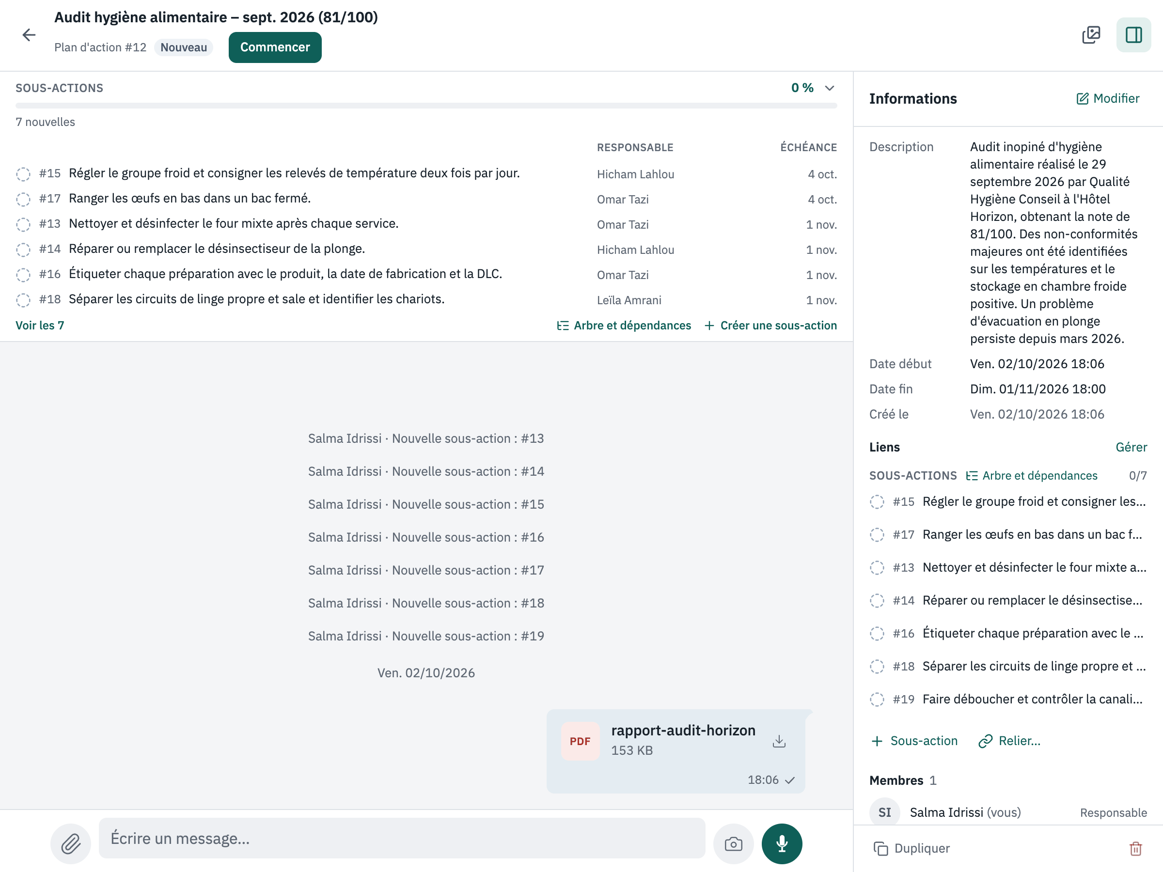
Task: Collapse the Sous-actions section chevron
Action: [830, 88]
